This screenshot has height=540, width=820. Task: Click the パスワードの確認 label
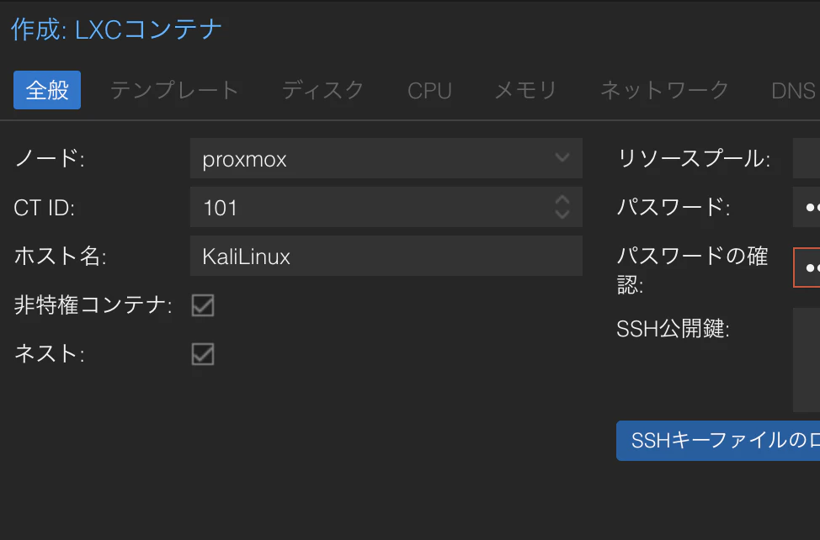click(x=692, y=270)
